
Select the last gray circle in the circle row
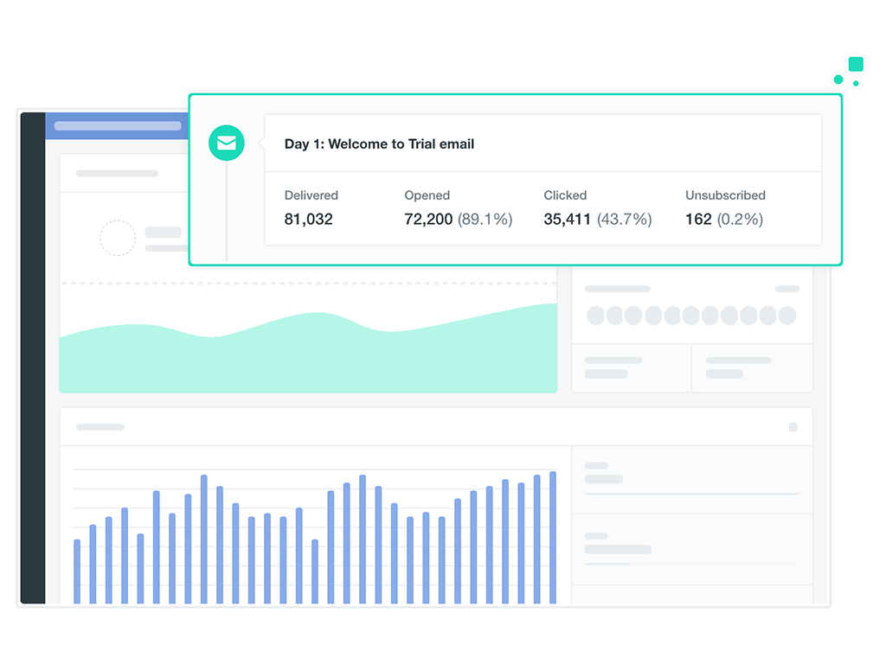tap(786, 316)
